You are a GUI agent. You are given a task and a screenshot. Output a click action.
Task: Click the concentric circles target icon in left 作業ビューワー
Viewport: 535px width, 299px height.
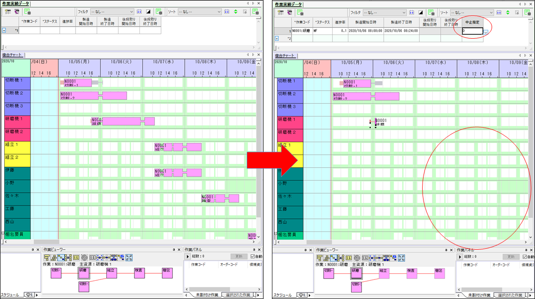pyautogui.click(x=84, y=257)
